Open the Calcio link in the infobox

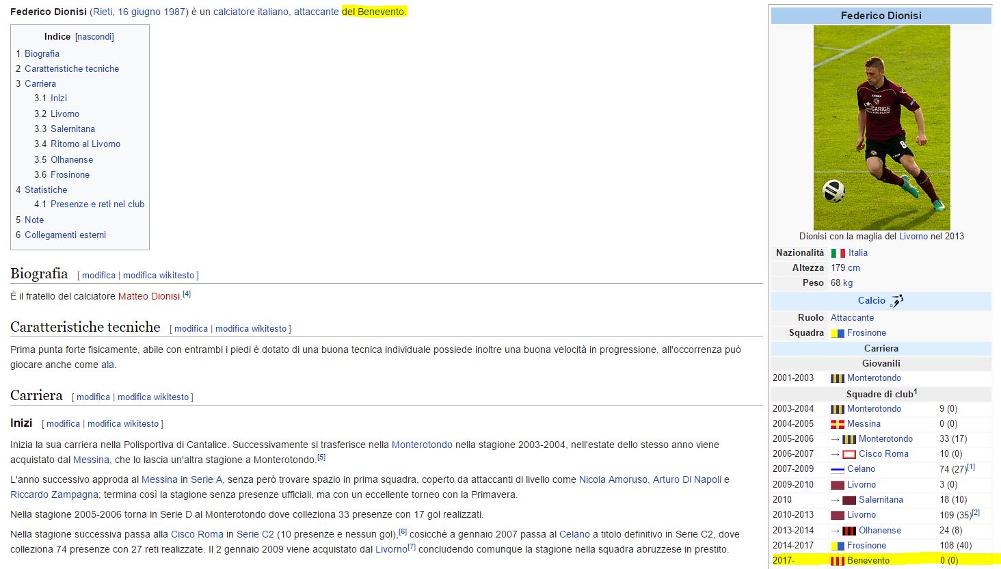tap(872, 301)
